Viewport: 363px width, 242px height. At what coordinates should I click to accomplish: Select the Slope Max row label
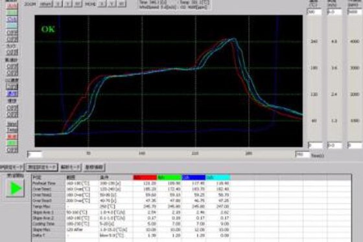[41, 230]
